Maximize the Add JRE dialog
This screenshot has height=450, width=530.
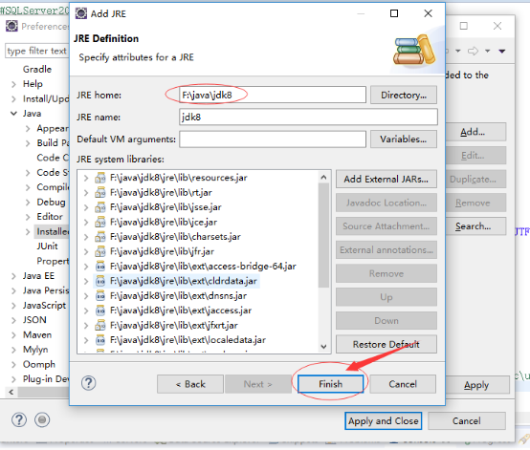pyautogui.click(x=394, y=13)
